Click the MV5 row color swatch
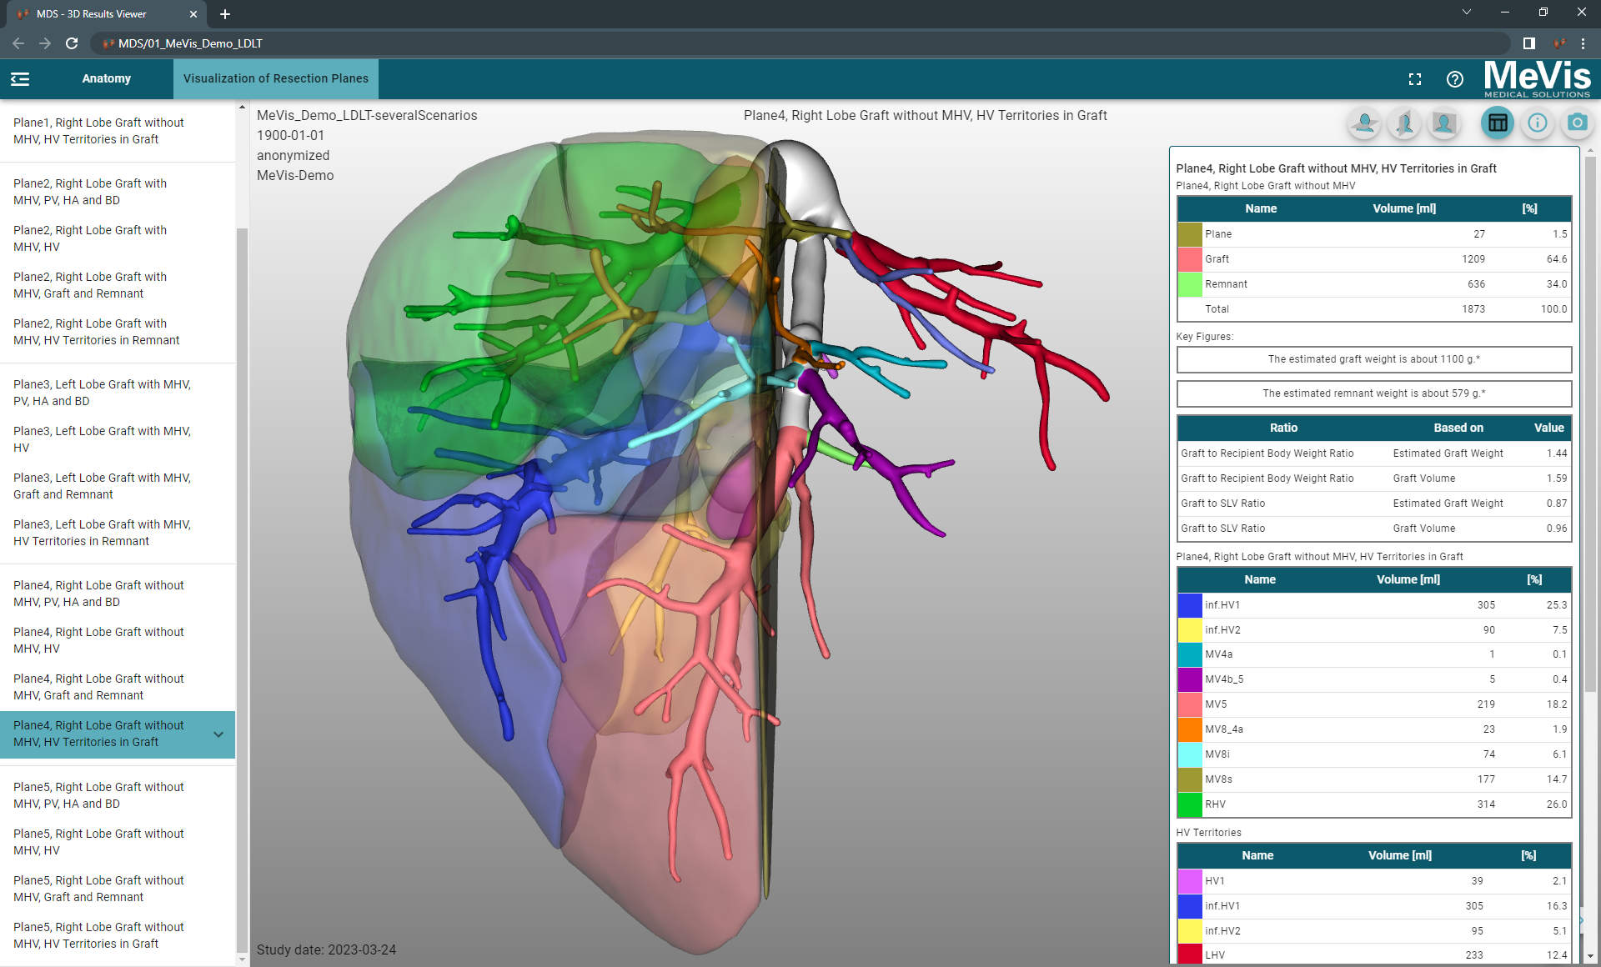The width and height of the screenshot is (1601, 967). 1190,704
